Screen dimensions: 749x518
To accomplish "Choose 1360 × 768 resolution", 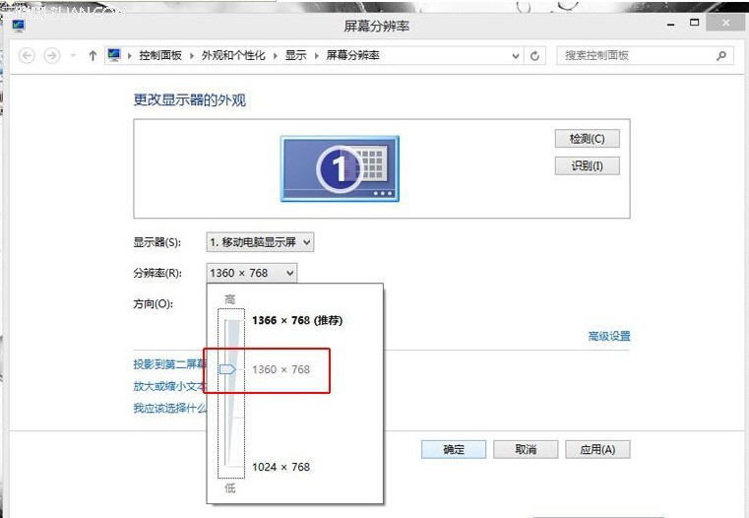I will click(x=281, y=369).
